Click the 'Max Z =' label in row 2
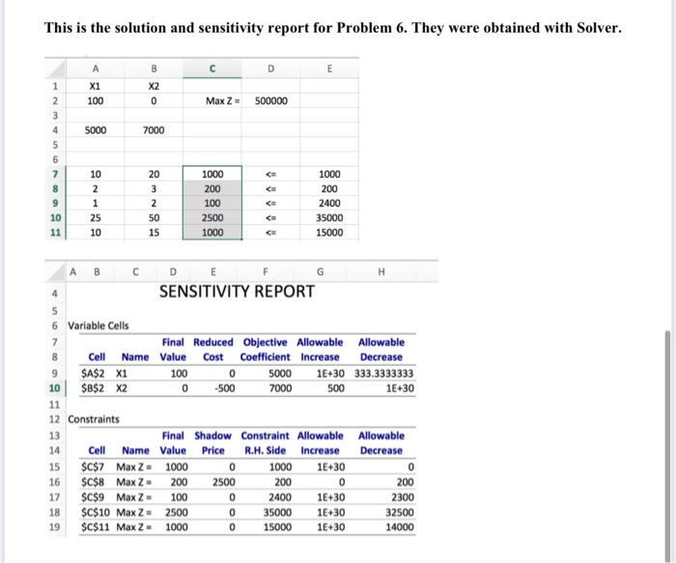Image resolution: width=676 pixels, height=563 pixels. click(222, 100)
